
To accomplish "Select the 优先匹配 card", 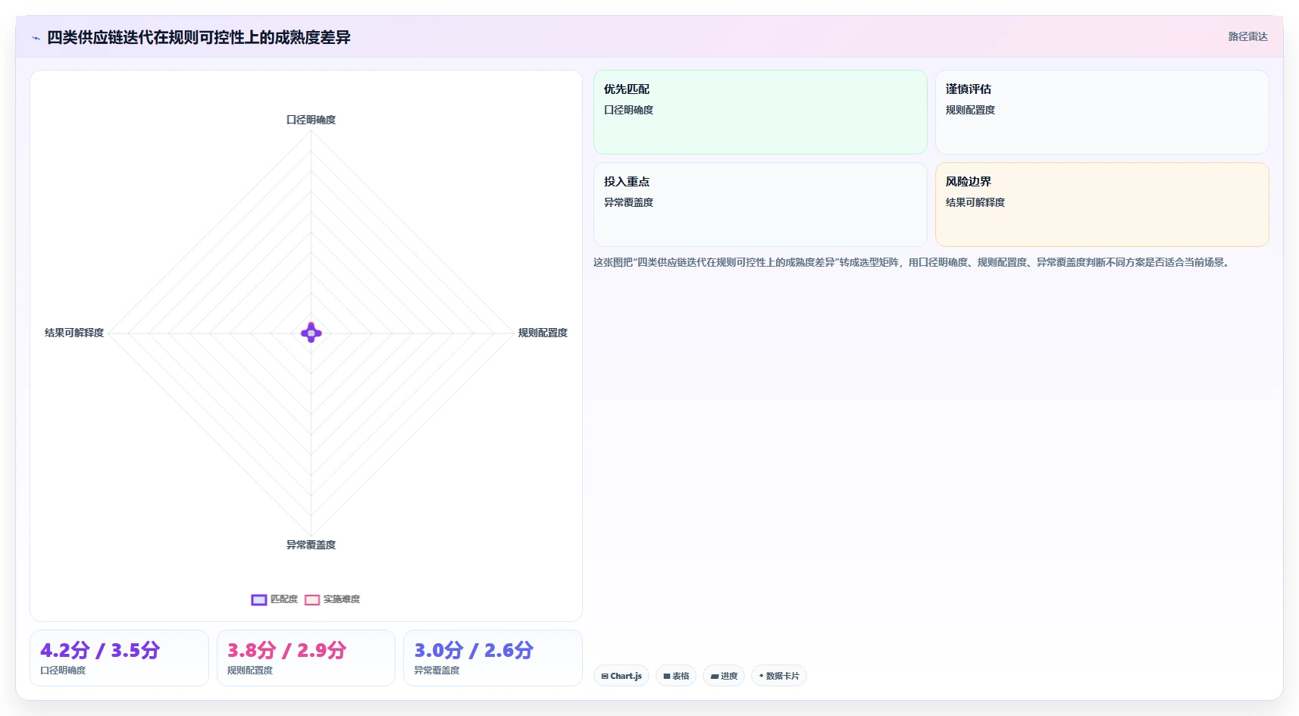I will [x=760, y=112].
